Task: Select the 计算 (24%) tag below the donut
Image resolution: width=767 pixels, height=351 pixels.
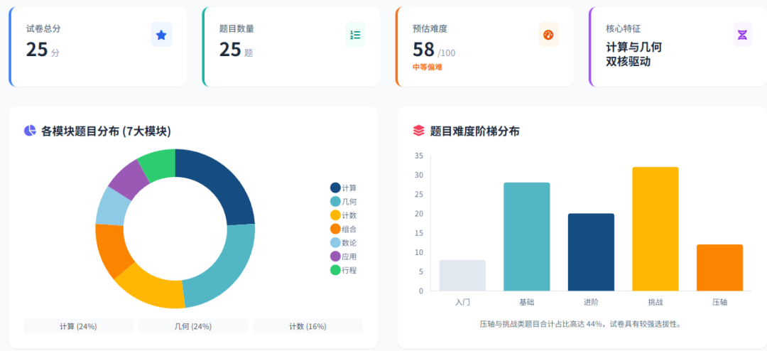Action: (x=78, y=326)
